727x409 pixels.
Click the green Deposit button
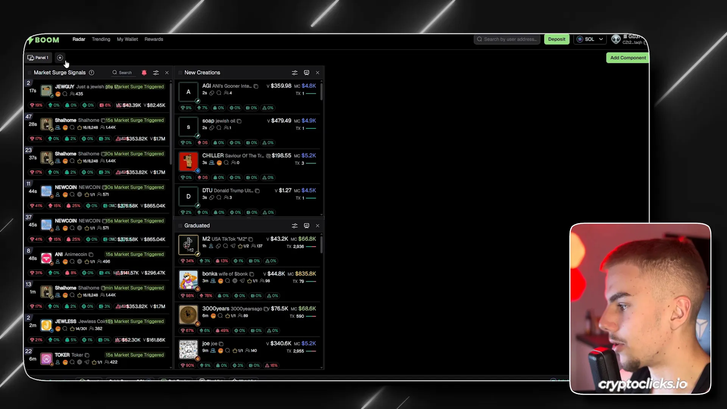point(557,39)
